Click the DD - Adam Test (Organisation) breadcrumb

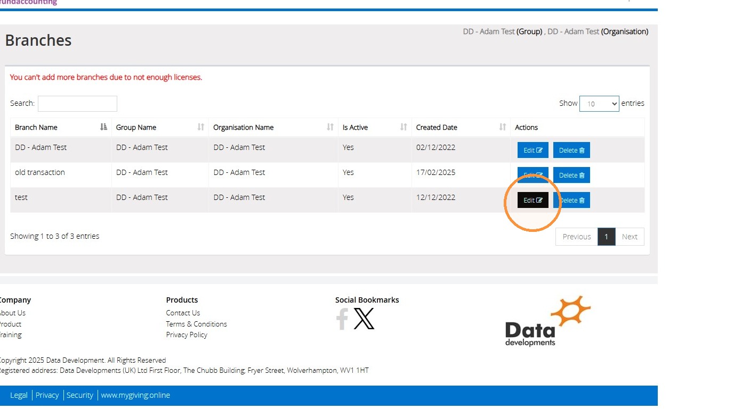(598, 31)
